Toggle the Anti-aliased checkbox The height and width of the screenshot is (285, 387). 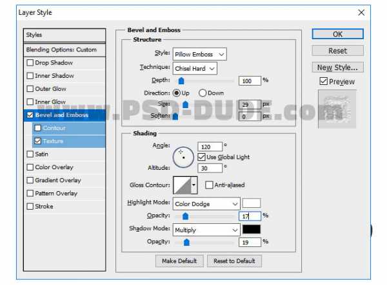click(209, 185)
